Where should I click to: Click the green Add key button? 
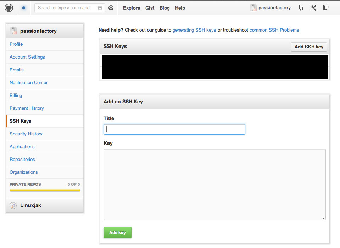click(x=117, y=233)
